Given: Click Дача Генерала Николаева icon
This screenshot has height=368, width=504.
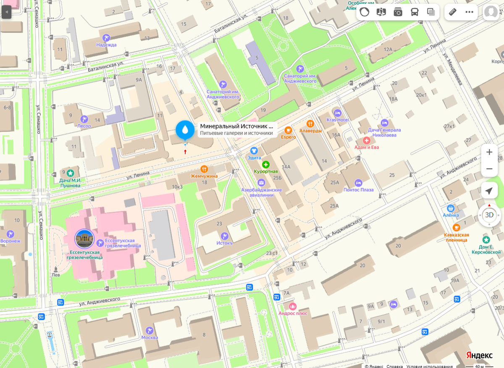Looking at the screenshot, I should point(384,123).
